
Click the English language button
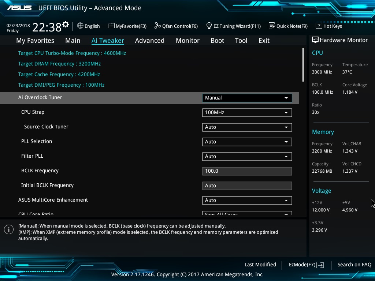coord(89,26)
